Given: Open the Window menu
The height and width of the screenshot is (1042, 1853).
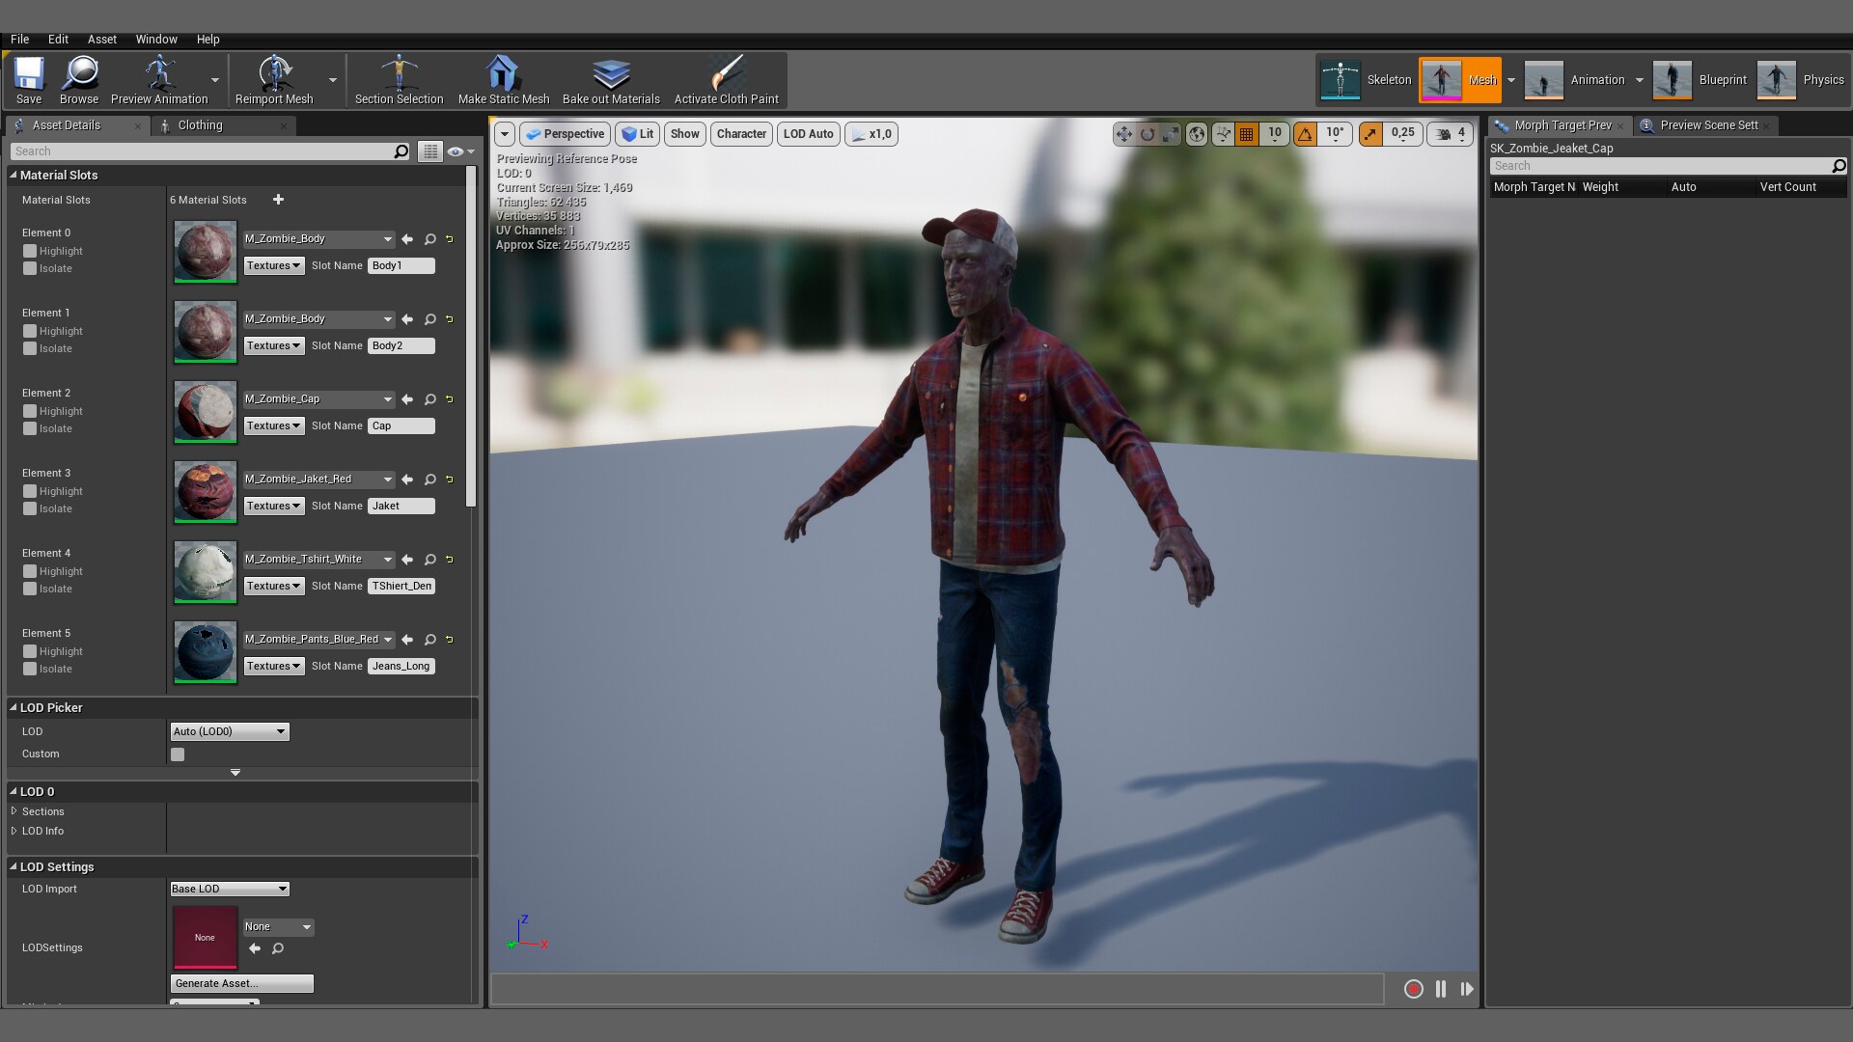Looking at the screenshot, I should (156, 40).
